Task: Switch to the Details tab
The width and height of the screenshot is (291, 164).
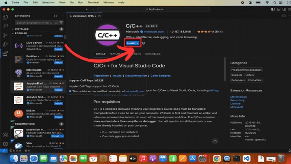Action: click(100, 54)
